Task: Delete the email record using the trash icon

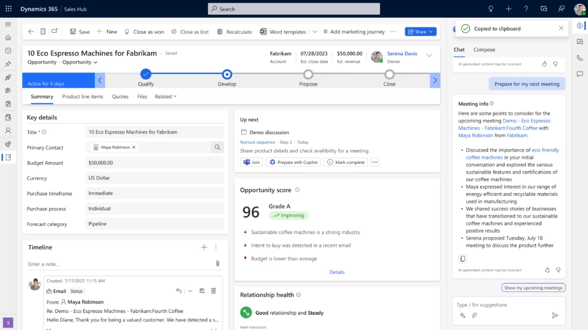Action: tap(213, 290)
